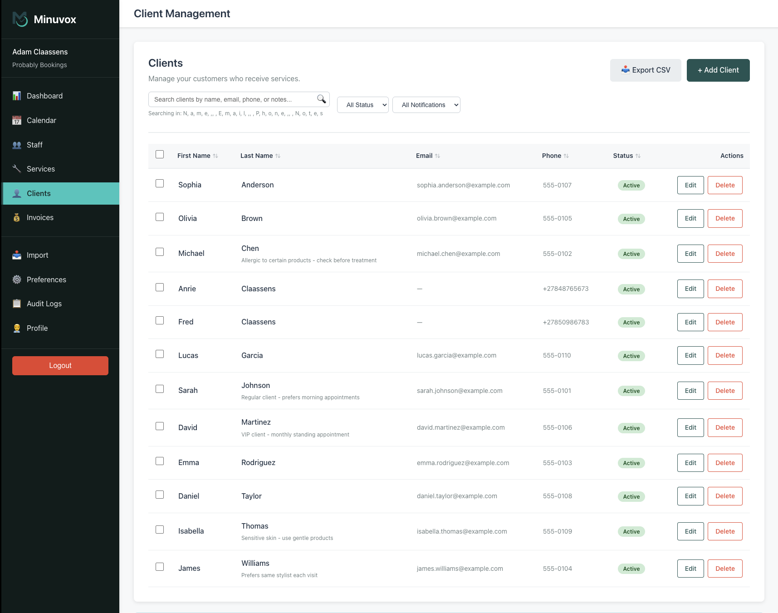Screen dimensions: 778x613
Task: Open the All Status dropdown
Action: (362, 105)
